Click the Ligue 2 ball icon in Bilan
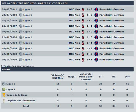Screen dimensions: 136x112 click(4, 89)
